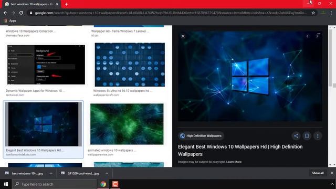
Task: Visit the High Definition Wallpapers source
Action: click(x=201, y=135)
